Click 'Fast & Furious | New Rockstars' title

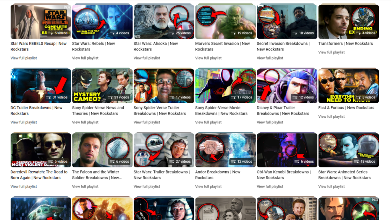point(346,108)
